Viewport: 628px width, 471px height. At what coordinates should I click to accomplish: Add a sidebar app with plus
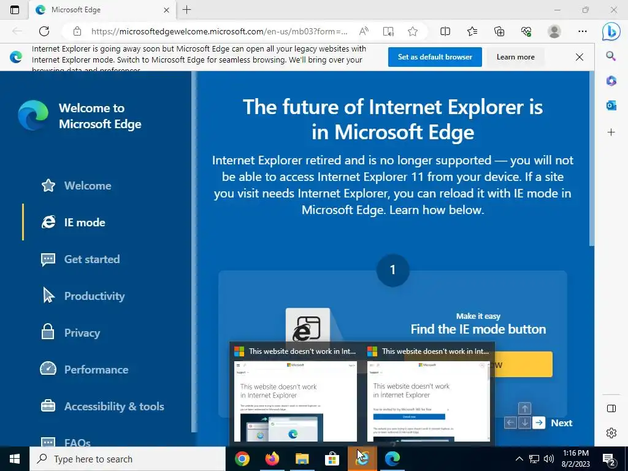coord(611,132)
